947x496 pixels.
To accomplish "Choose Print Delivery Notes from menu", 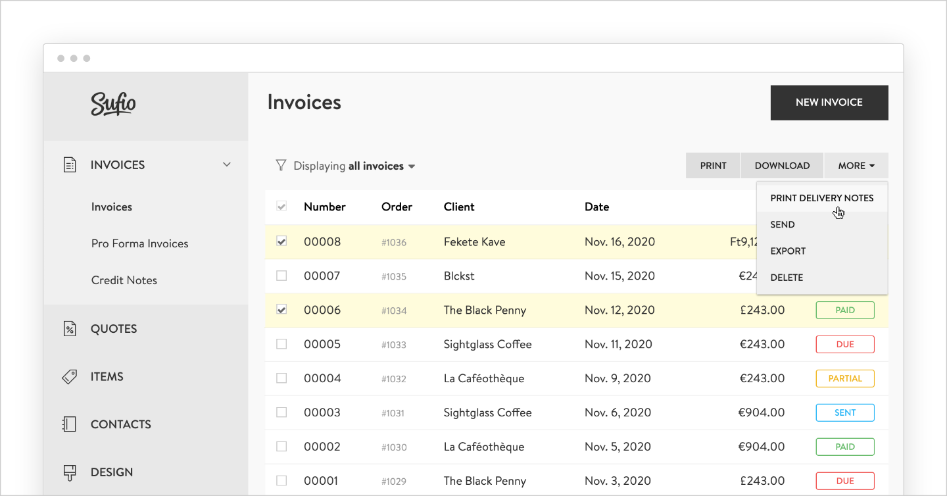I will [x=821, y=198].
